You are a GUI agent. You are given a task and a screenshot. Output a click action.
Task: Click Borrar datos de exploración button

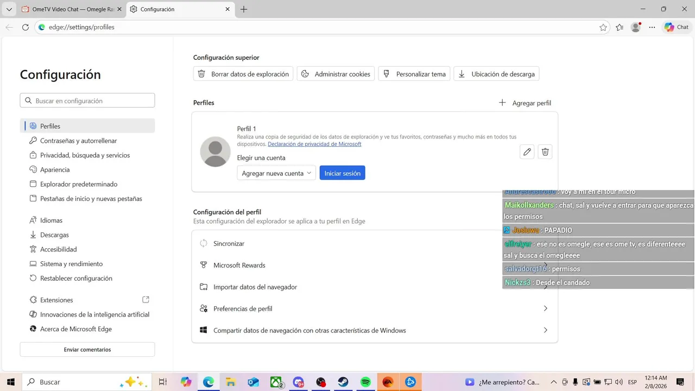[x=243, y=74]
